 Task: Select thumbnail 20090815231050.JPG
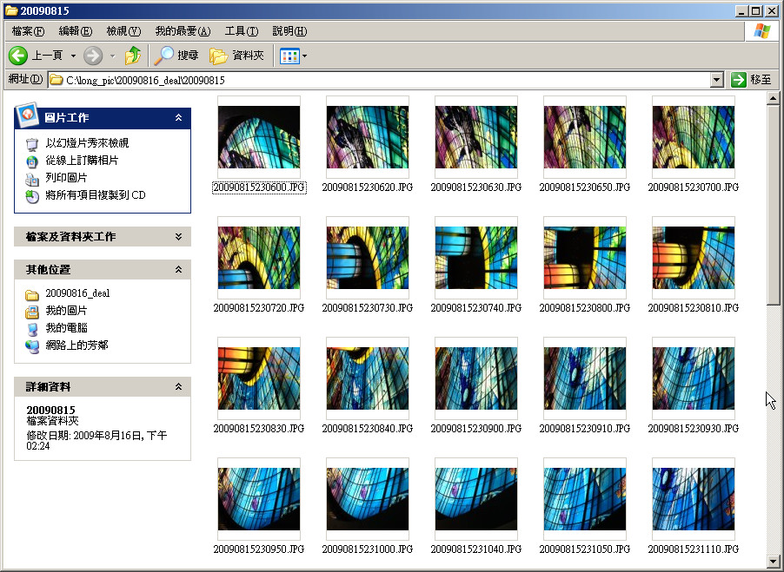tap(585, 499)
